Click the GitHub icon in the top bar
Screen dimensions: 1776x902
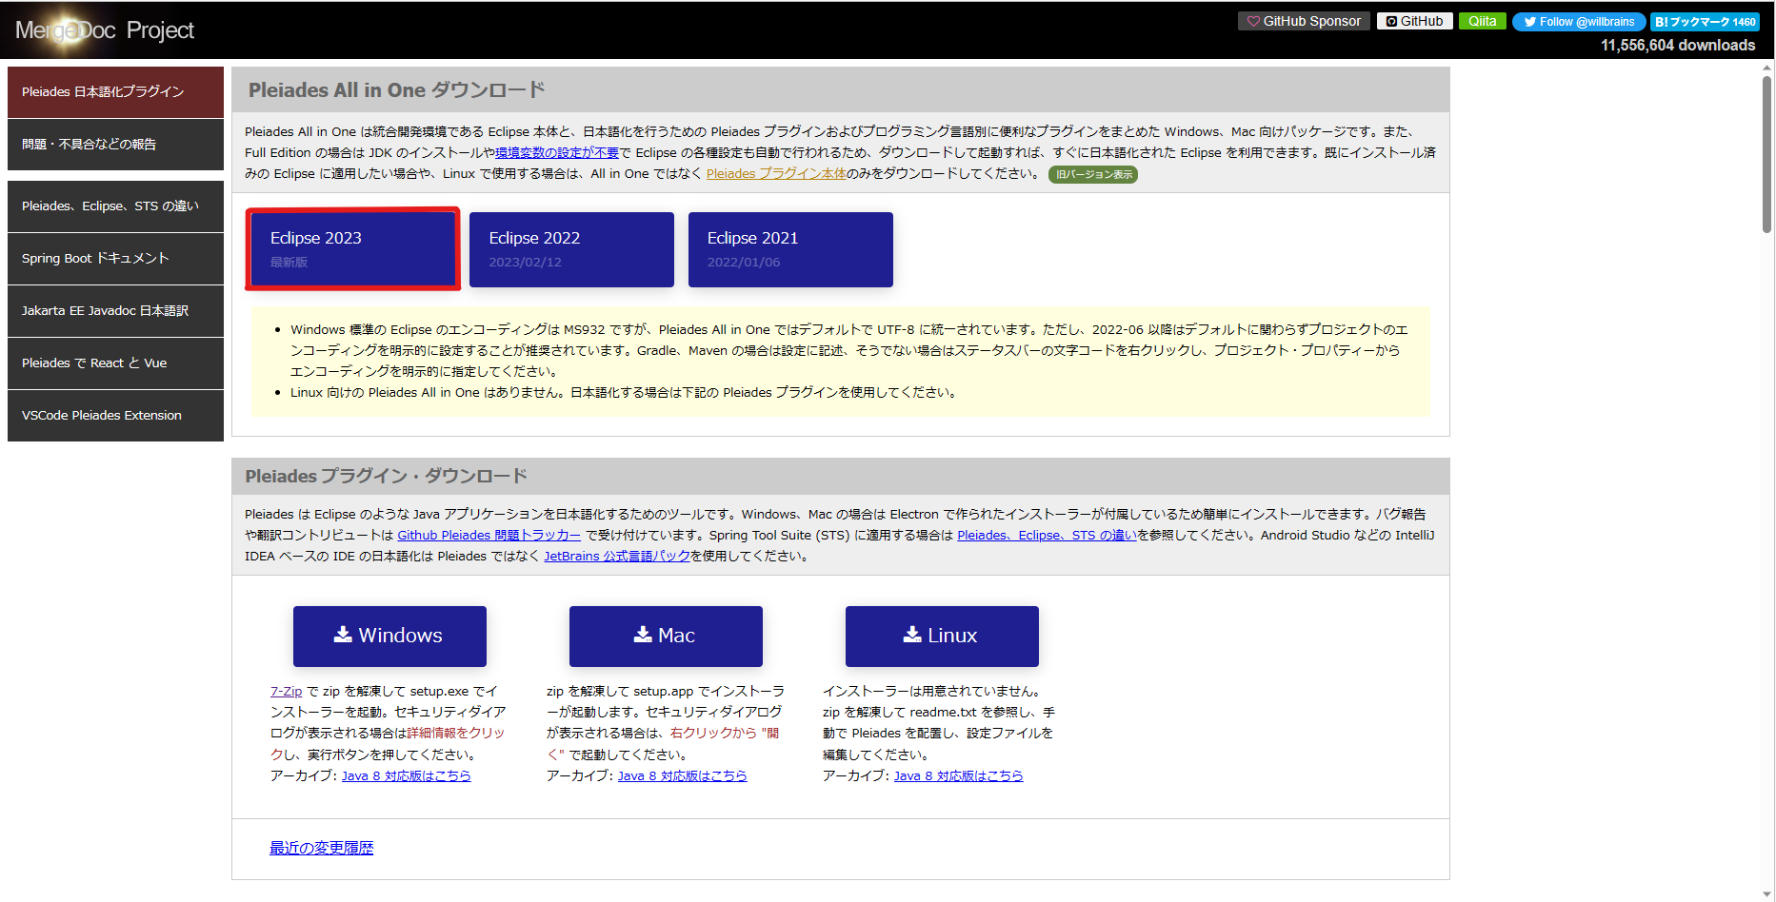1392,21
